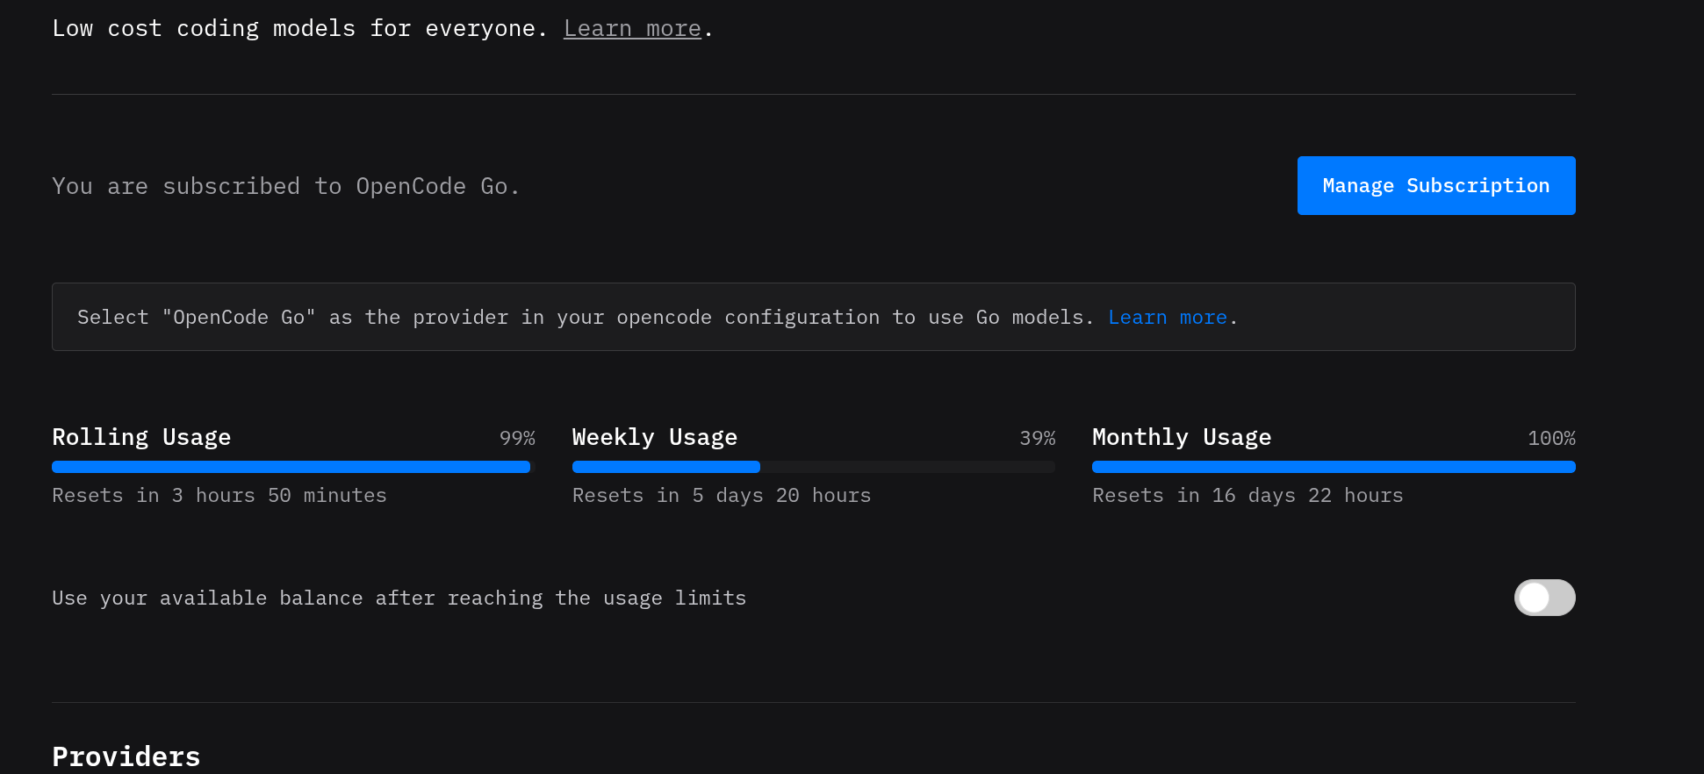This screenshot has height=774, width=1704.
Task: Click "Low cost coding models for everyone." text
Action: tap(300, 29)
